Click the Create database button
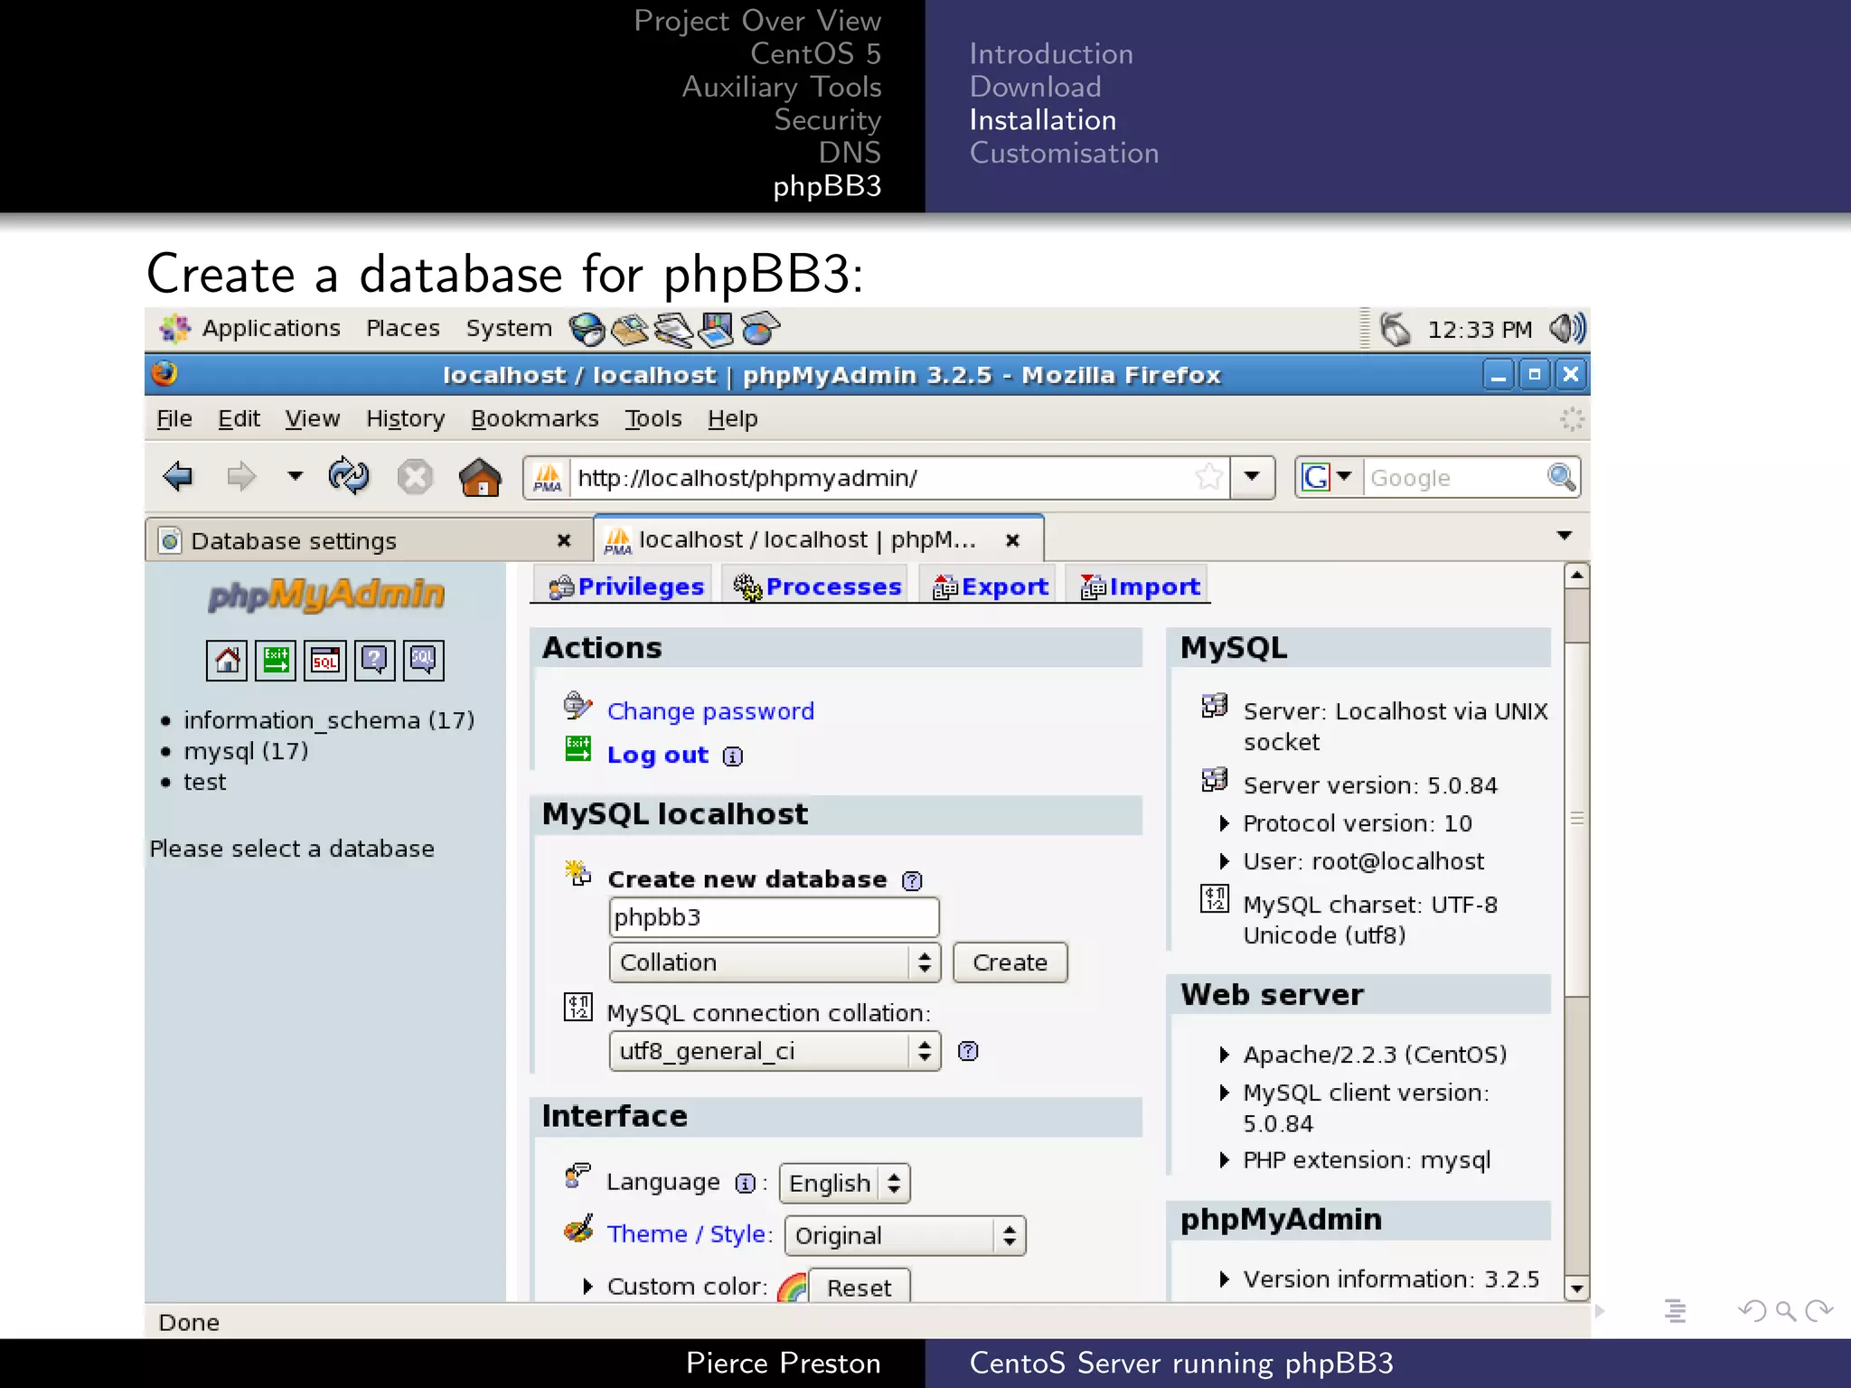This screenshot has width=1851, height=1388. tap(1010, 962)
